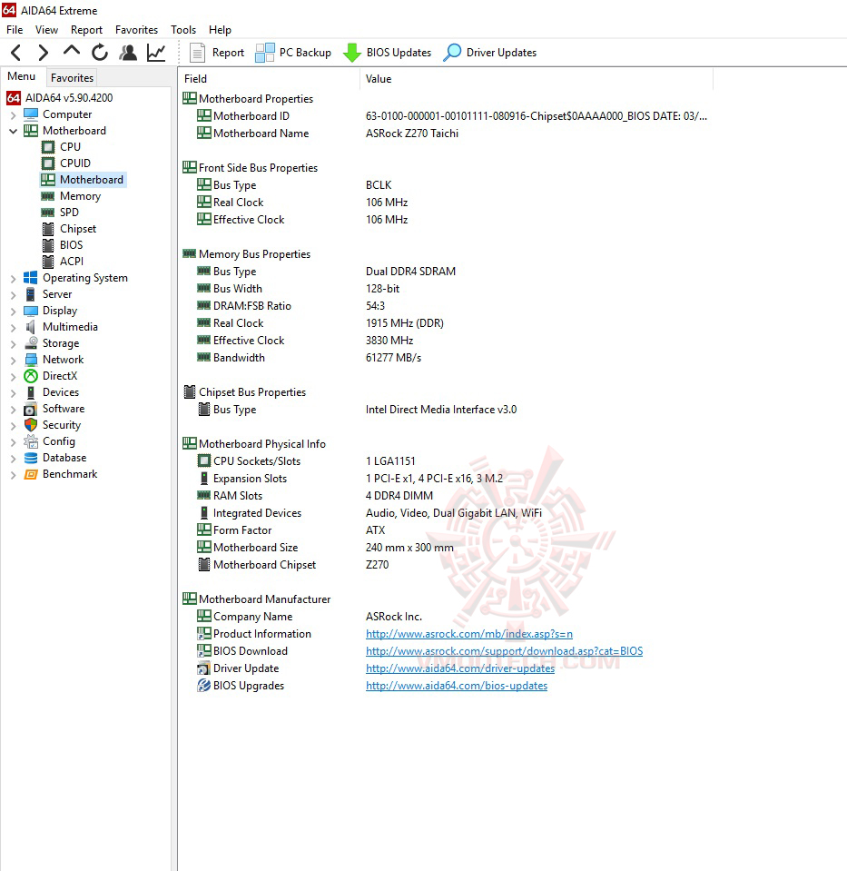Open the asrock.com Product Information link
847x871 pixels.
pyautogui.click(x=468, y=634)
